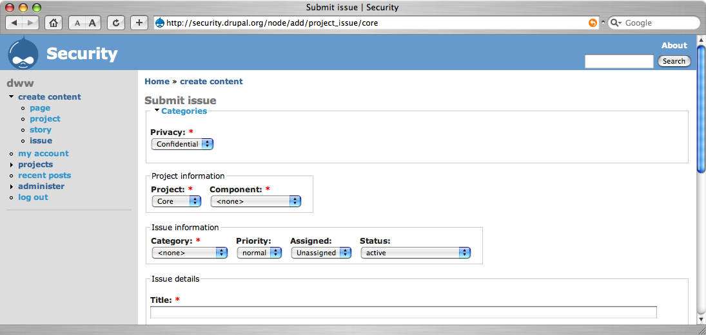This screenshot has height=335, width=706.
Task: Click the larger text size button
Action: tap(92, 23)
